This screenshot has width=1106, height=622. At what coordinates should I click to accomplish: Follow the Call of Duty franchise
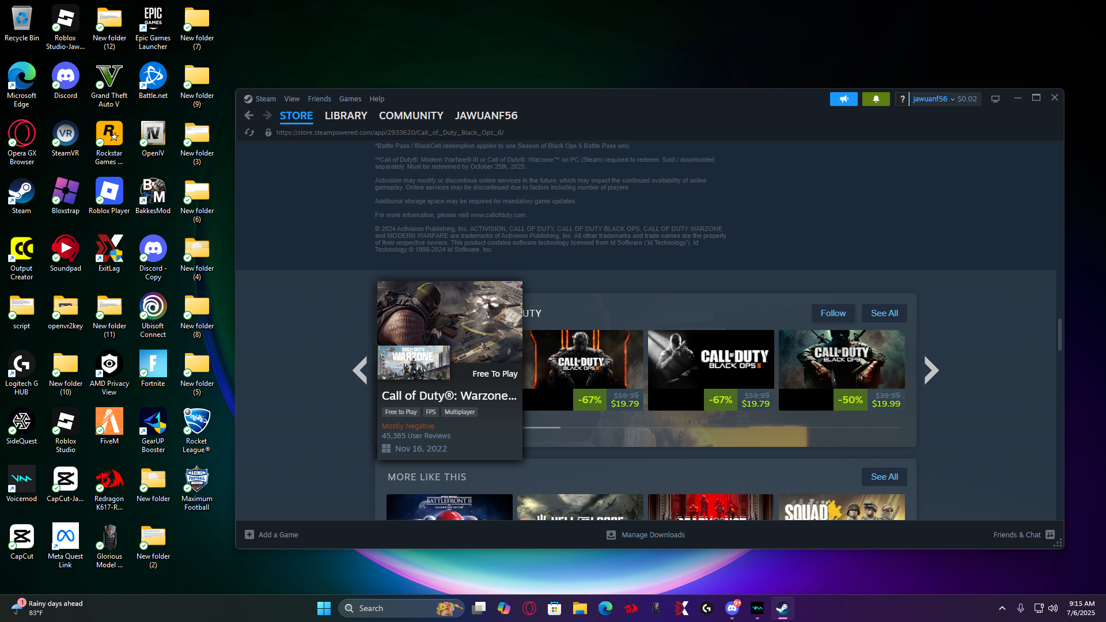click(833, 313)
